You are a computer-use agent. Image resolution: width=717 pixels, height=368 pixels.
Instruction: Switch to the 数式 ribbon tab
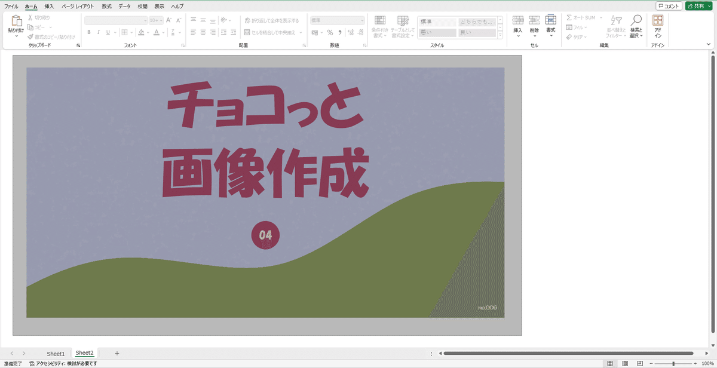pyautogui.click(x=106, y=6)
